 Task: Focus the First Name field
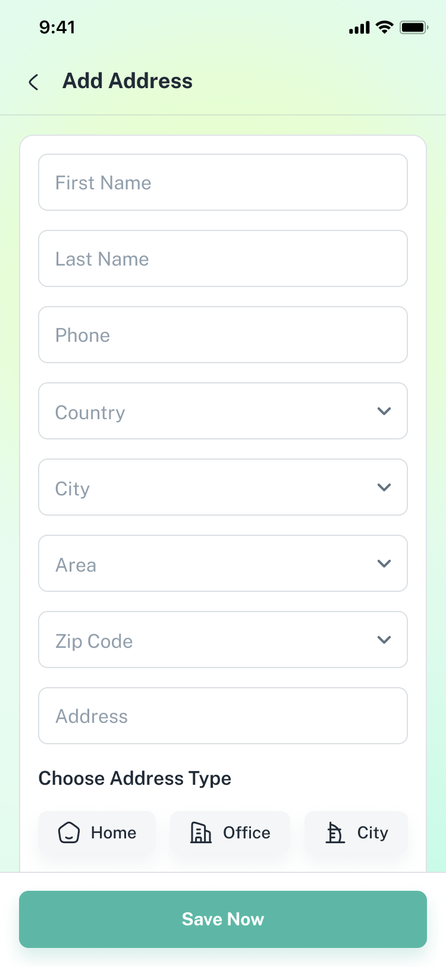223,182
